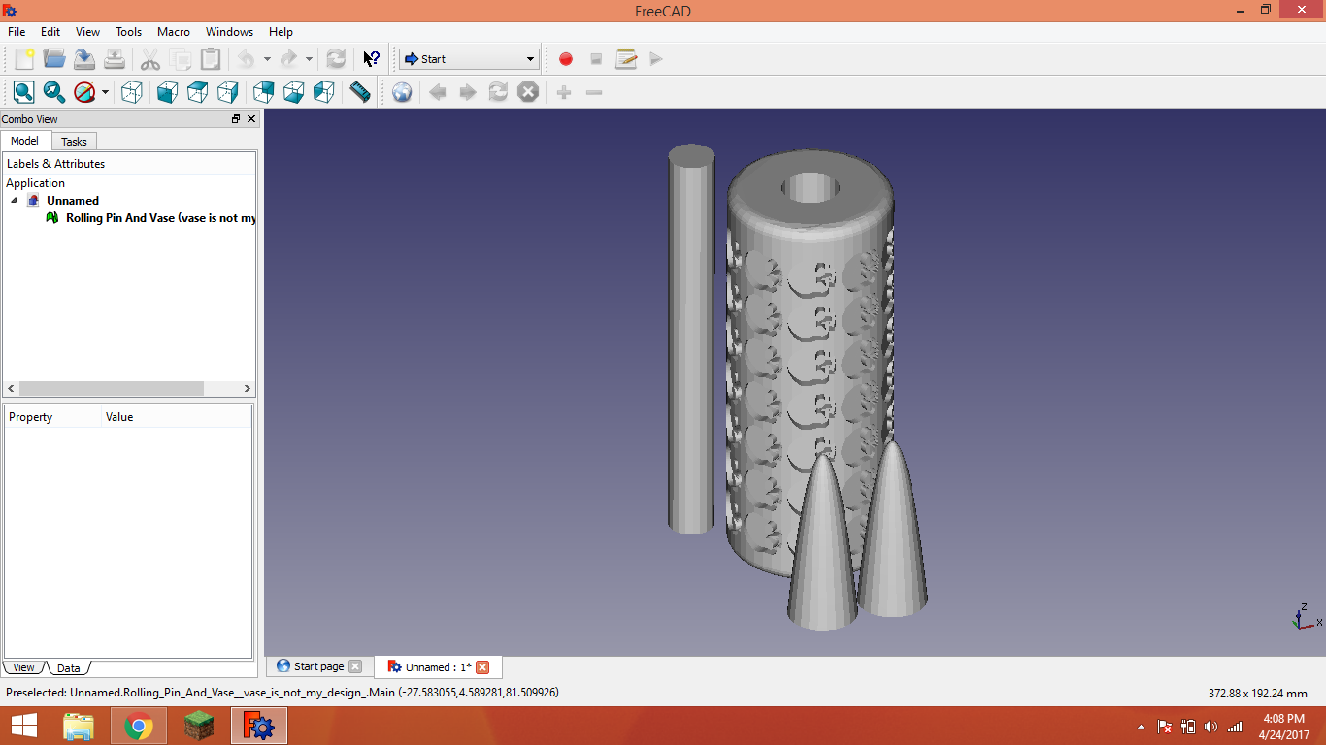Refresh the document with the recompute icon
Screen dimensions: 1326x745
tap(336, 59)
